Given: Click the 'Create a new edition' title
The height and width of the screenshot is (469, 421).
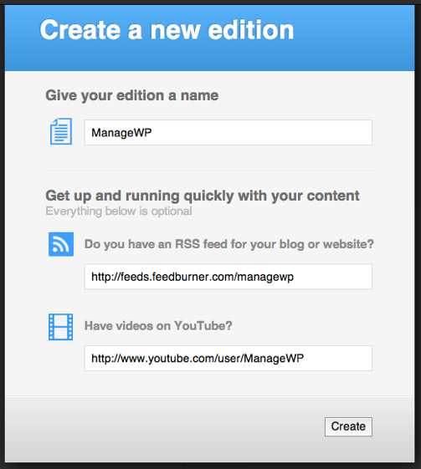Looking at the screenshot, I should point(167,29).
